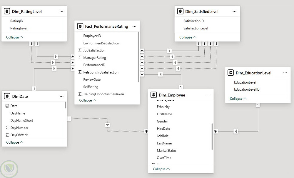The image size is (294, 178).
Task: Open more options for Dim_RatingLevel table
Action: pos(61,11)
